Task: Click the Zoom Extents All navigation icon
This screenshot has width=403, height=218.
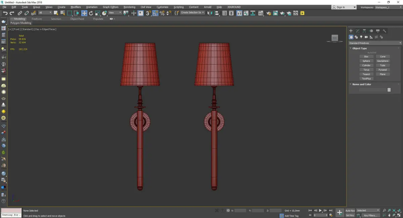Action: pyautogui.click(x=399, y=211)
